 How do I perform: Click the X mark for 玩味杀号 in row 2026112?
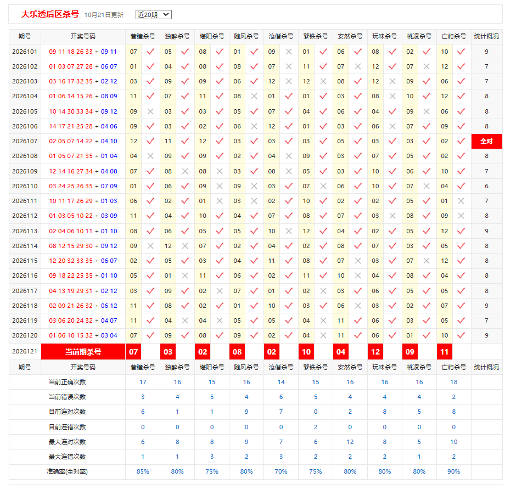[392, 216]
